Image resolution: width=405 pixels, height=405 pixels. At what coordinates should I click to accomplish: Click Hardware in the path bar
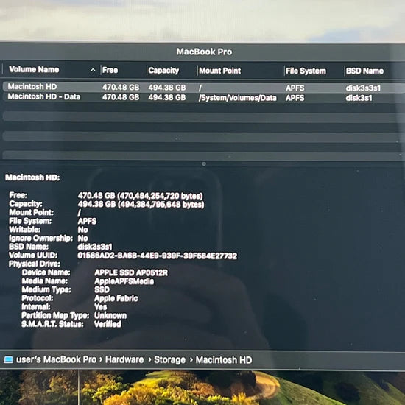coord(124,360)
